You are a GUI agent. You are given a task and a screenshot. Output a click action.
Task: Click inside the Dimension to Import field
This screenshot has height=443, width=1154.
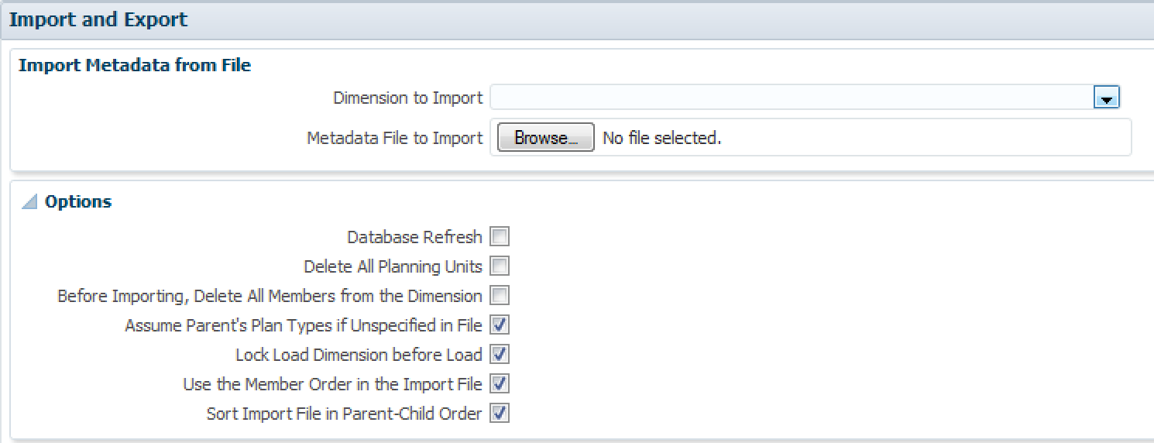(790, 98)
